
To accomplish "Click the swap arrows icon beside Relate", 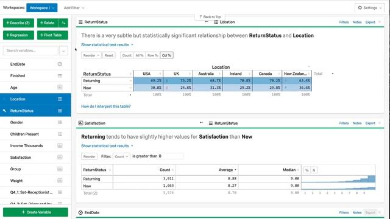I will 63,23.
